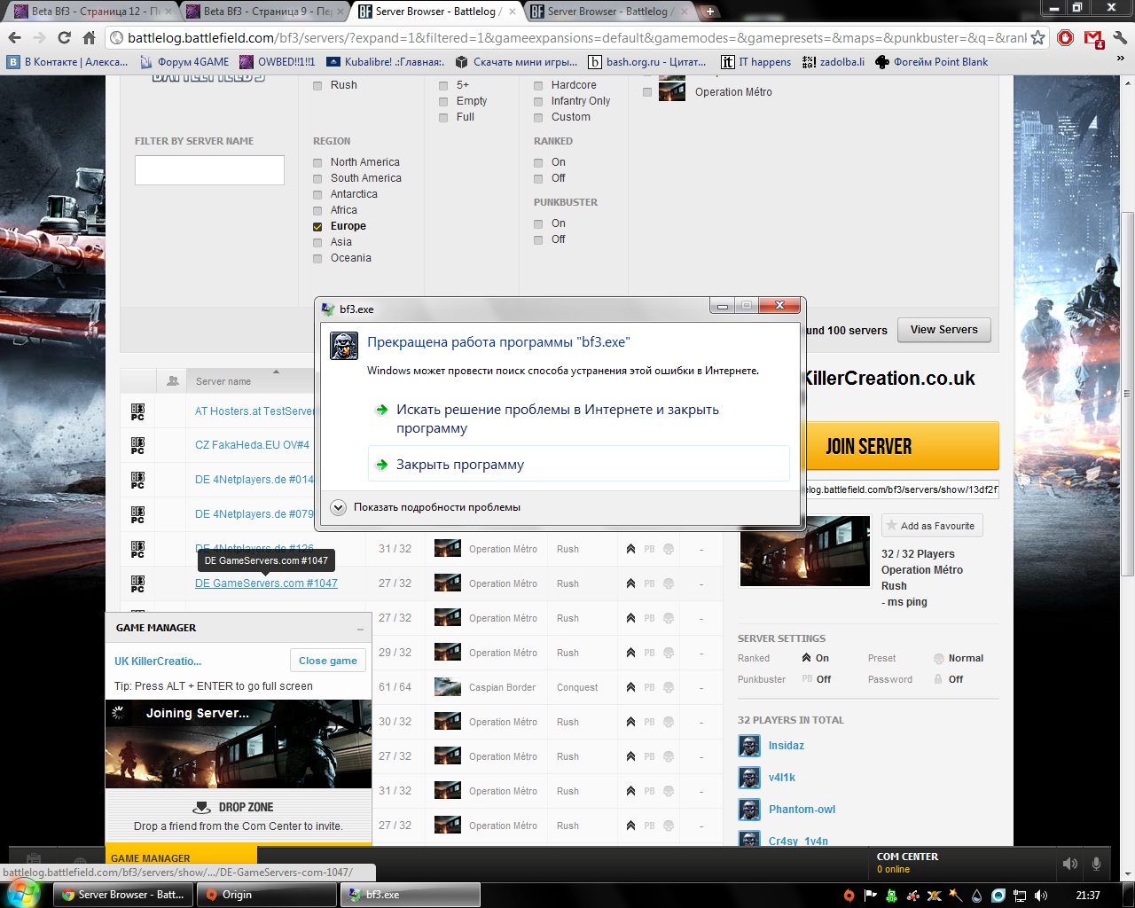Click the Filter by Server Name input field
Viewport: 1135px width, 908px height.
coord(209,170)
